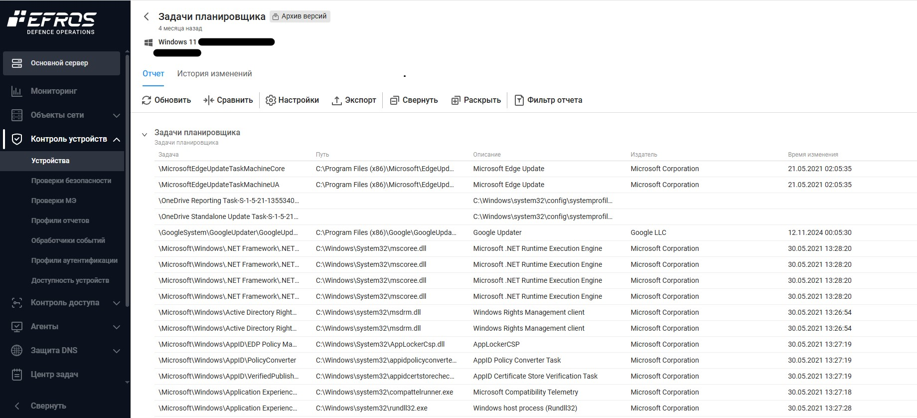
Task: Expand the Контроль доступа chevron
Action: pyautogui.click(x=117, y=303)
